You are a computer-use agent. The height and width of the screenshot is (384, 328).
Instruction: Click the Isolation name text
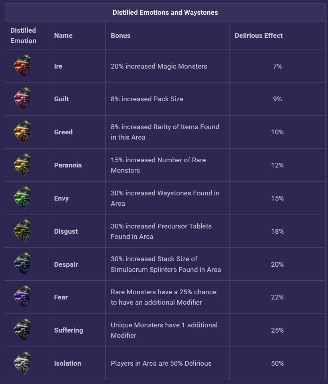click(x=67, y=363)
